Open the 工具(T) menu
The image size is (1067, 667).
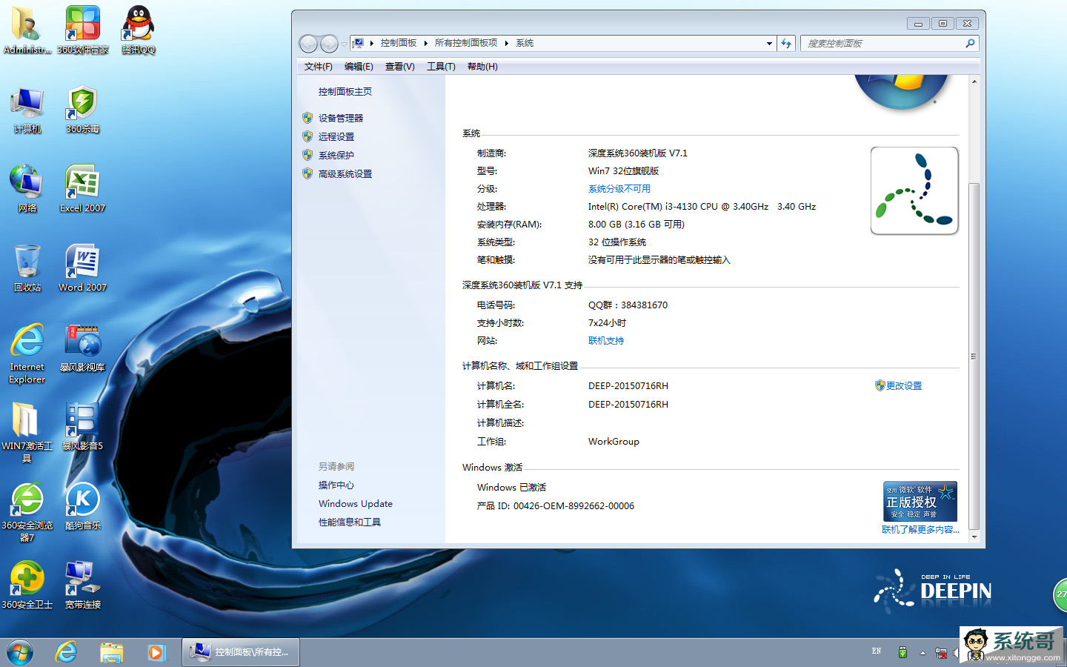click(x=441, y=67)
